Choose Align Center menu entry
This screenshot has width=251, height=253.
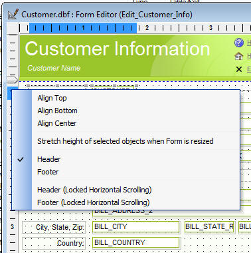tap(57, 123)
